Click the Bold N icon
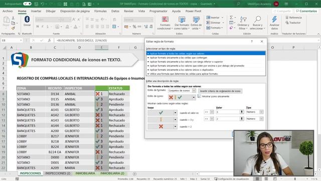This screenshot has width=321, height=181. click(x=38, y=27)
